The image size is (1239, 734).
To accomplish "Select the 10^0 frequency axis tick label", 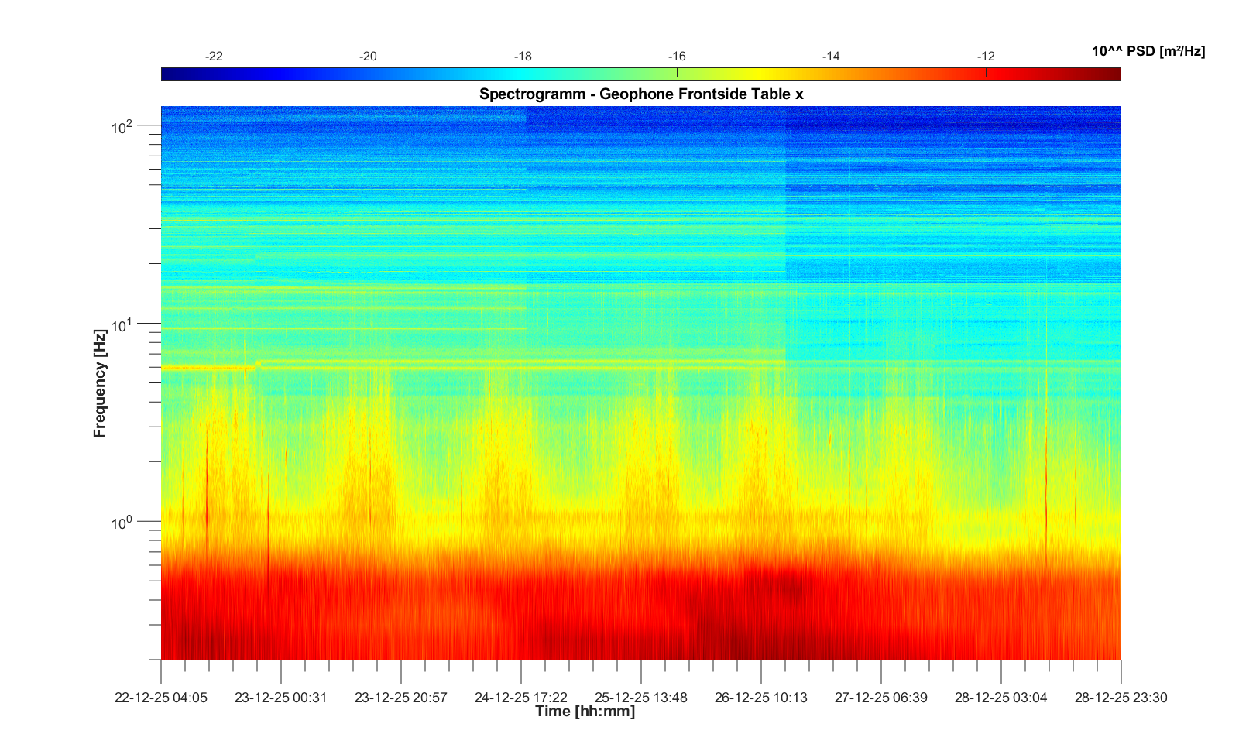I will (122, 523).
